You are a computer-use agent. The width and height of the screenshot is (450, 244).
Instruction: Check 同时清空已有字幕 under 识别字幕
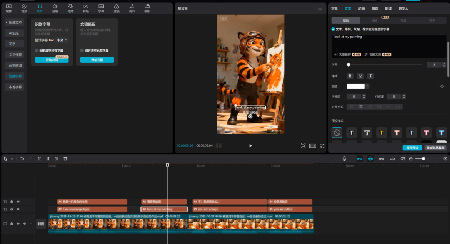[x=37, y=50]
